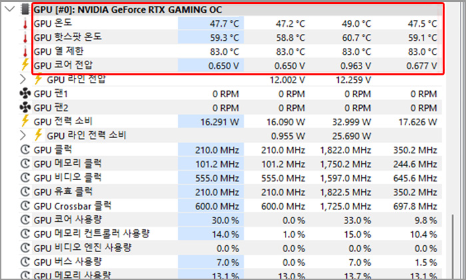
Task: Click the 12.259 V line voltage value
Action: 353,80
